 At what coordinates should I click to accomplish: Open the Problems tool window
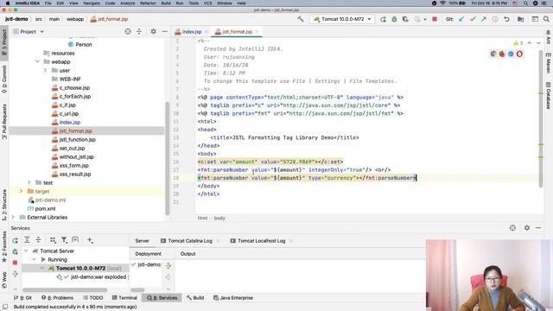(58, 298)
